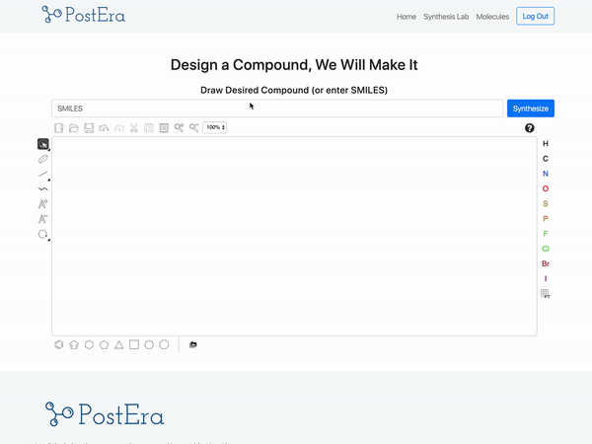This screenshot has width=592, height=444.
Task: Select the chain tool
Action: pos(43,188)
